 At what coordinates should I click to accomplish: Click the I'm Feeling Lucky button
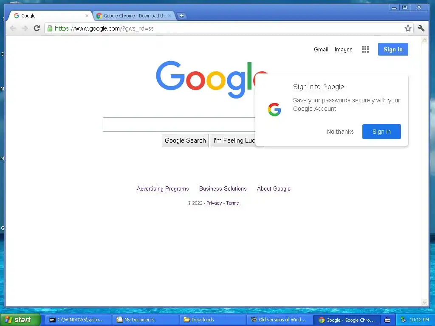point(234,141)
